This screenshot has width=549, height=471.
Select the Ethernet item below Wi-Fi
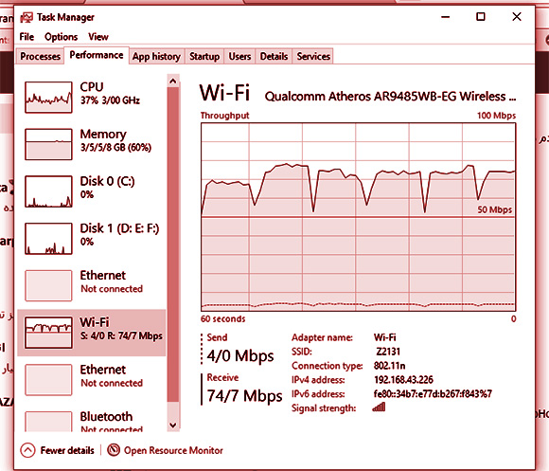coord(91,379)
